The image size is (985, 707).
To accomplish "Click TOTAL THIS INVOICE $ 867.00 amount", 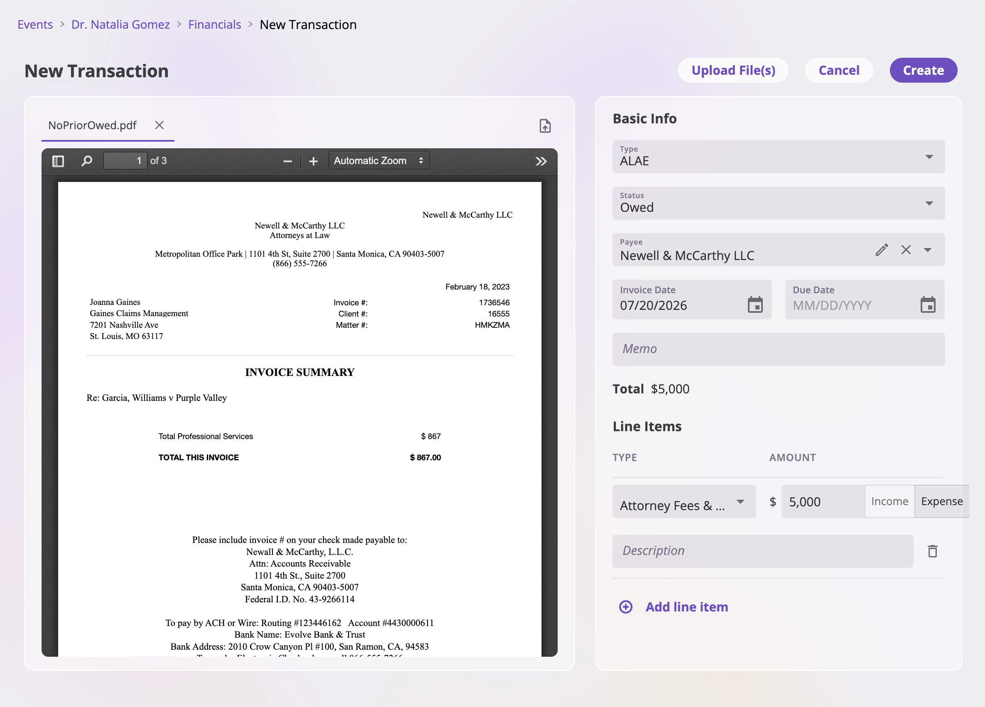I will point(425,458).
